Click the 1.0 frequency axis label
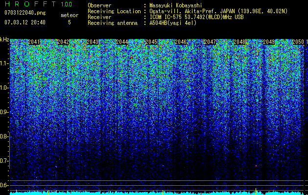The image size is (308, 195). (4, 88)
